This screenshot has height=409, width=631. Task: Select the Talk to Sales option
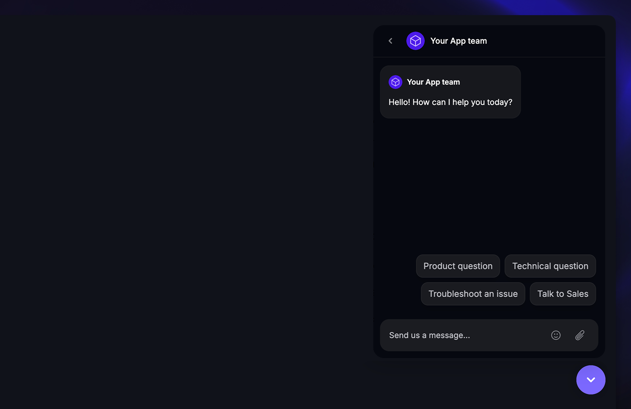pos(563,294)
